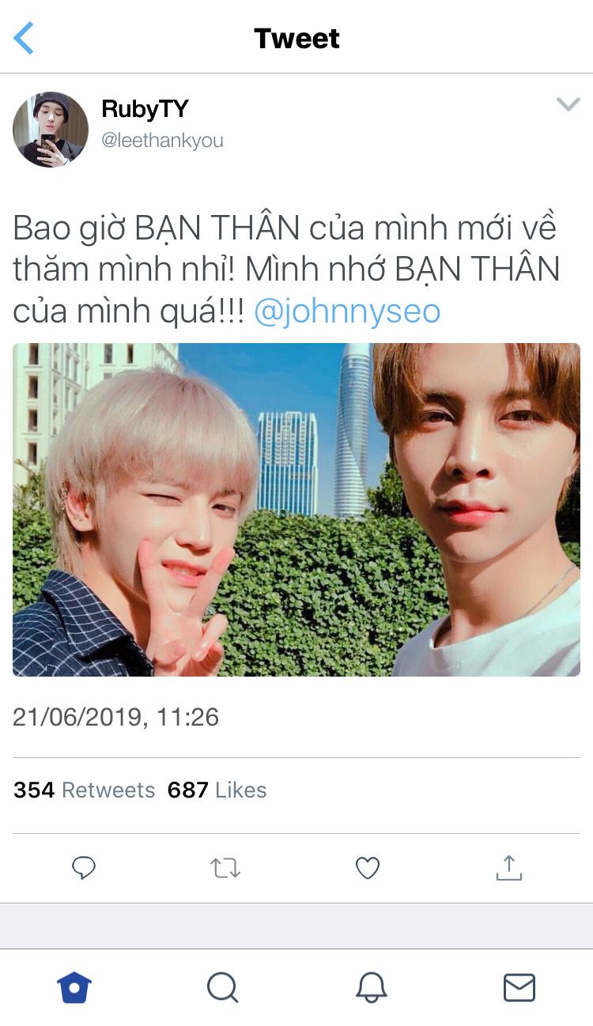Open the Search tab magnifier icon
Viewport: 593px width, 1026px height.
point(222,987)
